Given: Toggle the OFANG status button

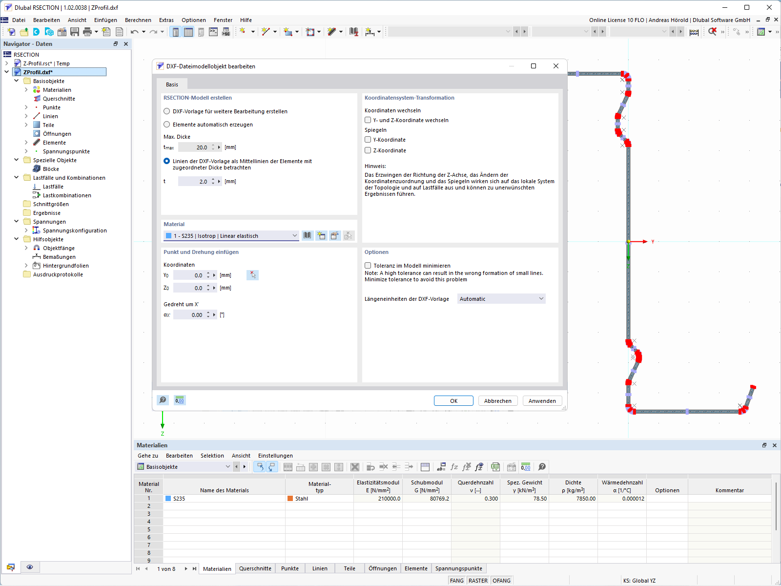Looking at the screenshot, I should 501,581.
